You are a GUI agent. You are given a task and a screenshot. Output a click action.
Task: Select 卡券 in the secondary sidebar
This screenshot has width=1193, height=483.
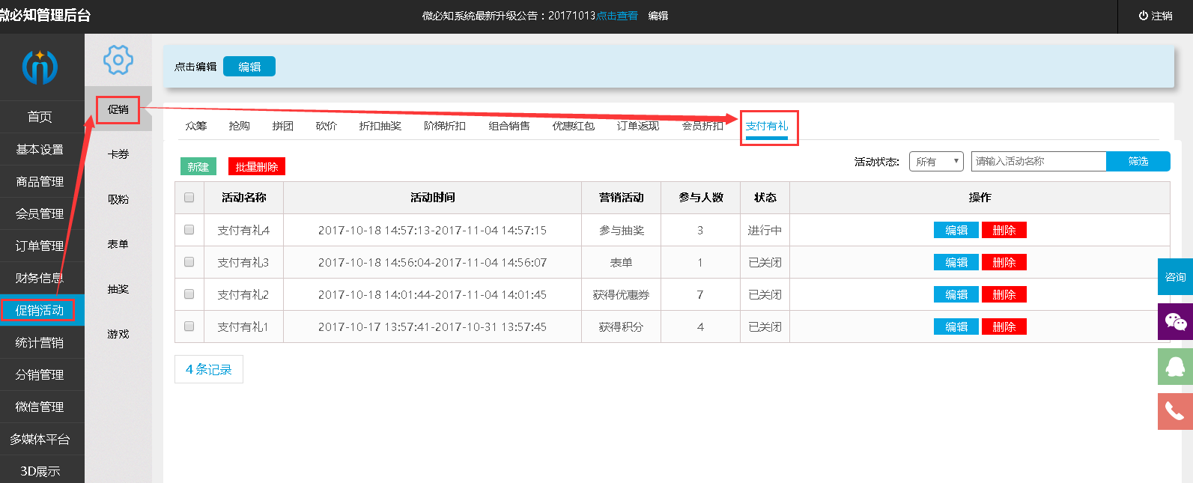click(x=118, y=154)
